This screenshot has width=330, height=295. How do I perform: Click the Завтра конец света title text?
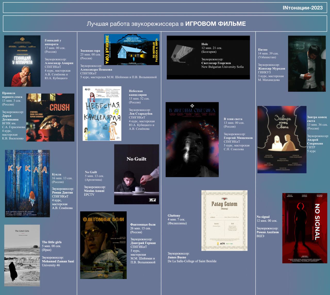tap(317, 119)
